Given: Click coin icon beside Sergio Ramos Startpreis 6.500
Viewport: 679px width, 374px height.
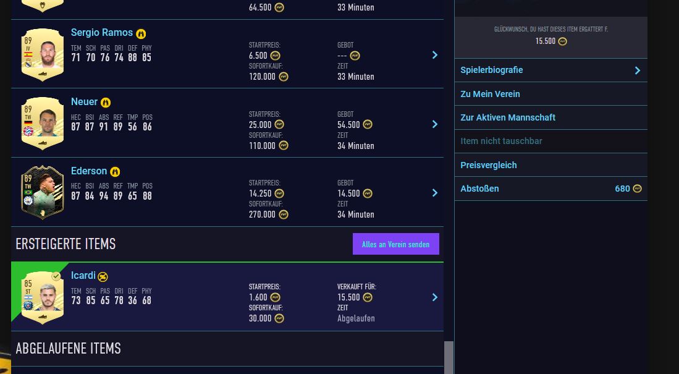Looking at the screenshot, I should (275, 56).
